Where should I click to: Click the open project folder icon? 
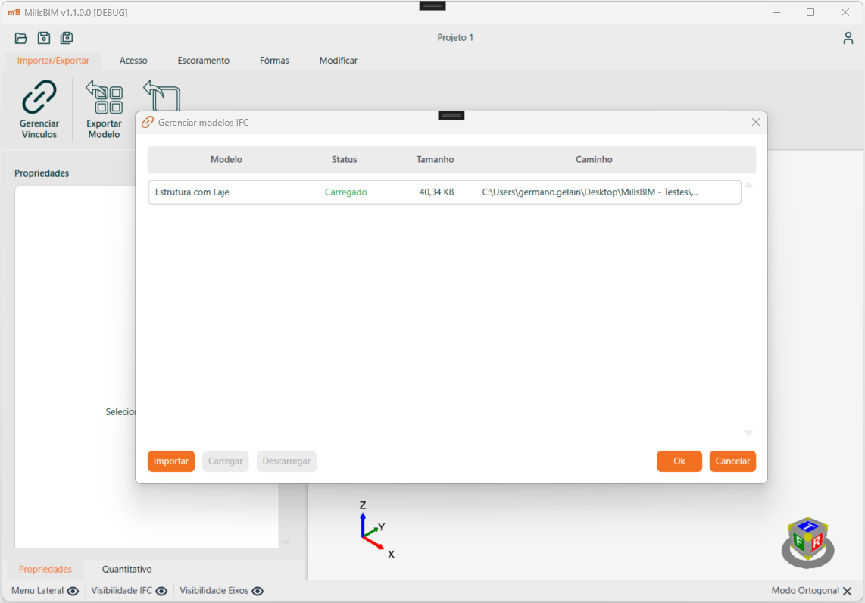[x=21, y=38]
